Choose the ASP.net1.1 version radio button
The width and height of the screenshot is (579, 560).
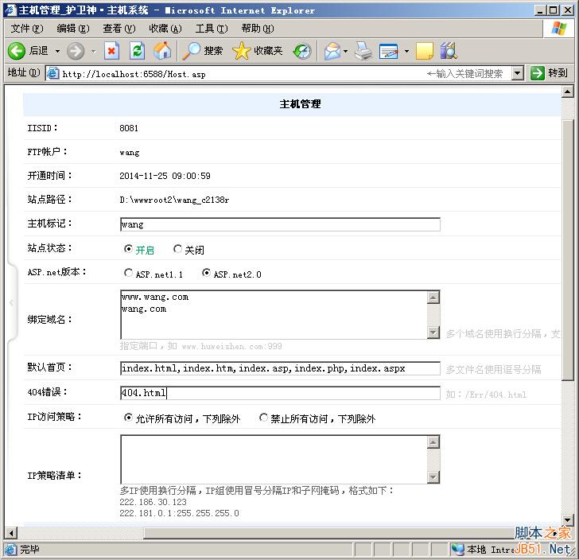(x=128, y=273)
